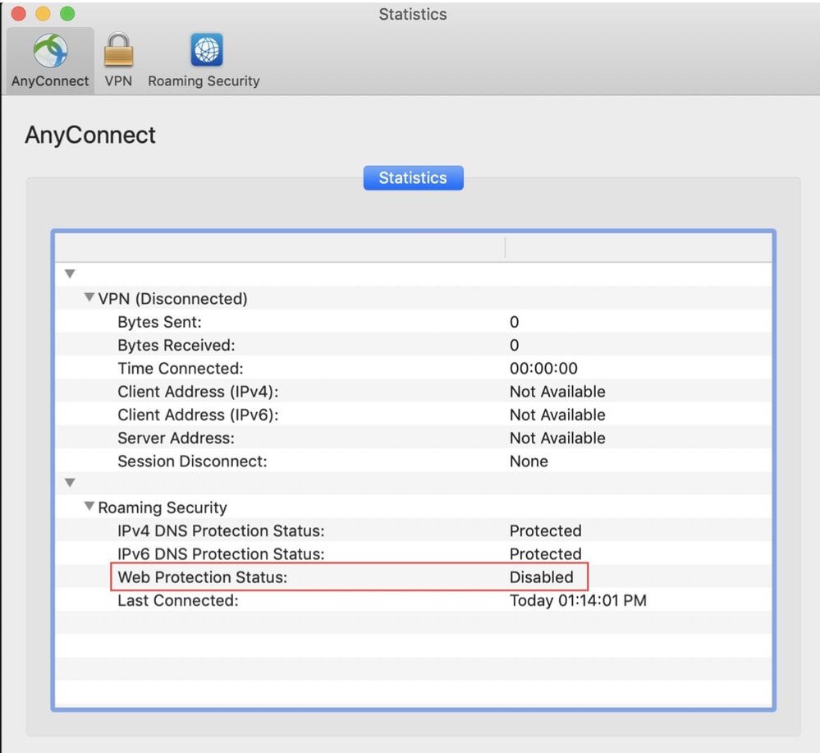The width and height of the screenshot is (820, 753).
Task: Select the Session Disconnect row label
Action: click(192, 461)
